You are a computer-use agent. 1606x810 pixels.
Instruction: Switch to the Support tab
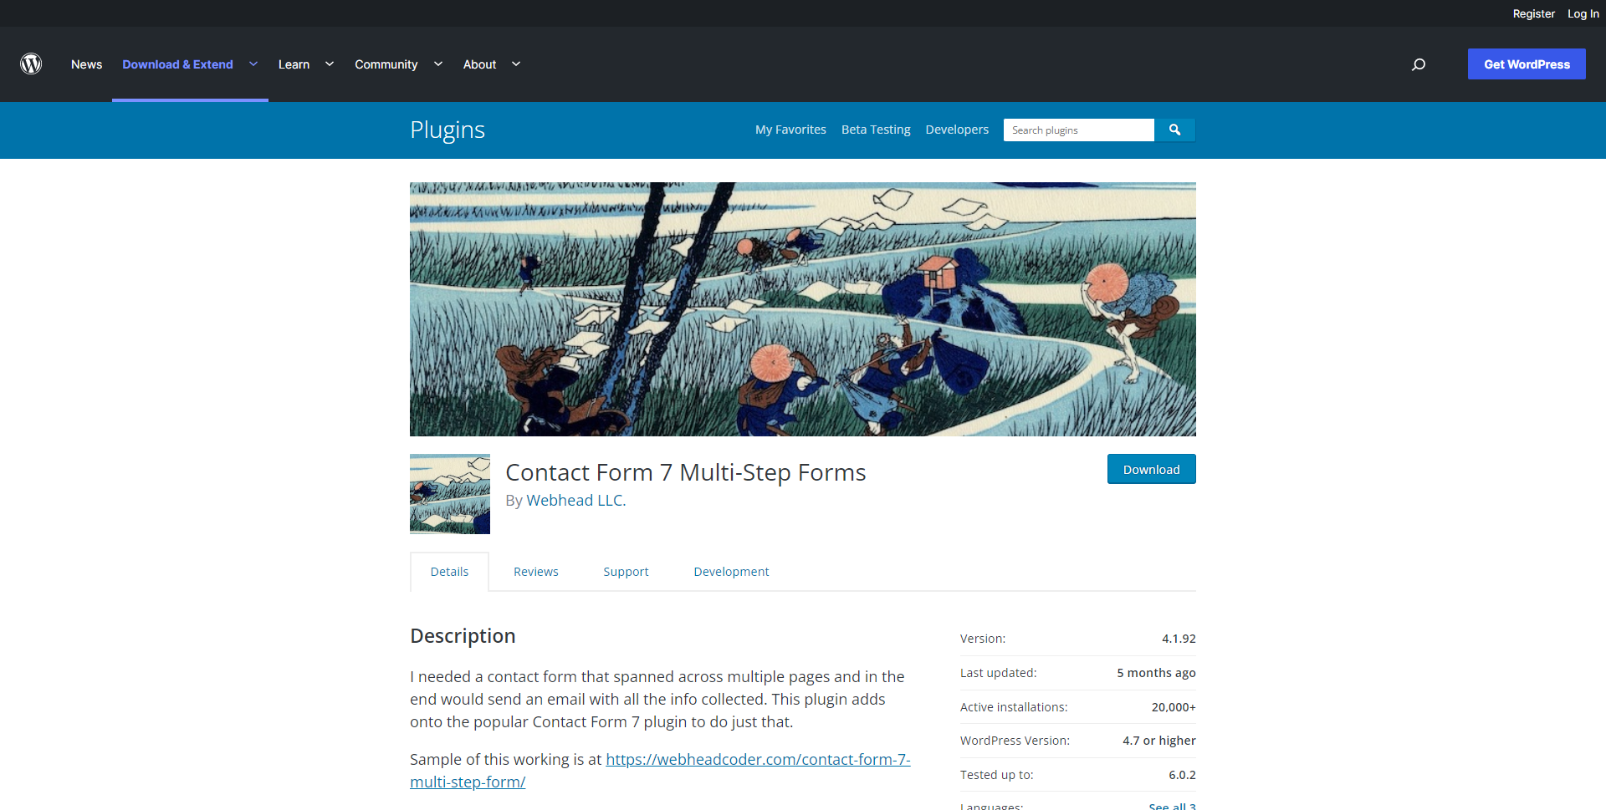pos(626,572)
